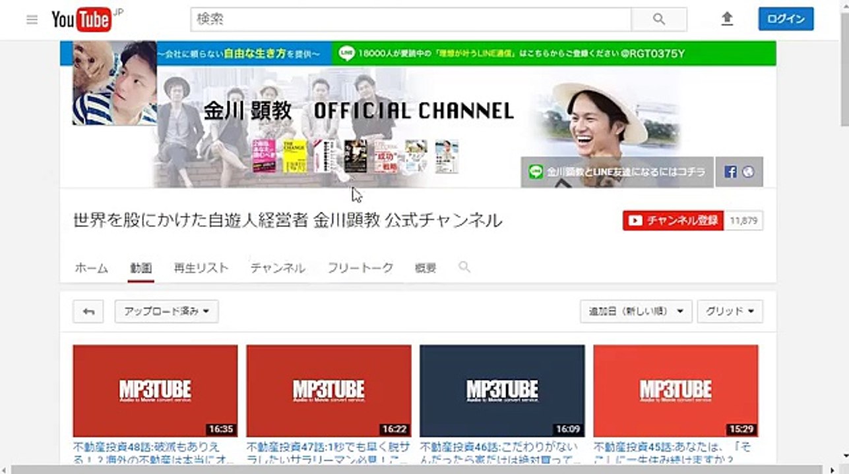Screen dimensions: 849x474
Task: Click the subscriber count 11,879
Action: (744, 221)
